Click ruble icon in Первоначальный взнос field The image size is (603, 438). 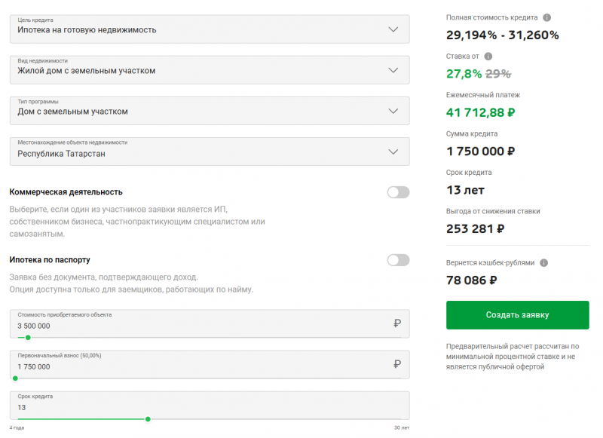pyautogui.click(x=397, y=364)
